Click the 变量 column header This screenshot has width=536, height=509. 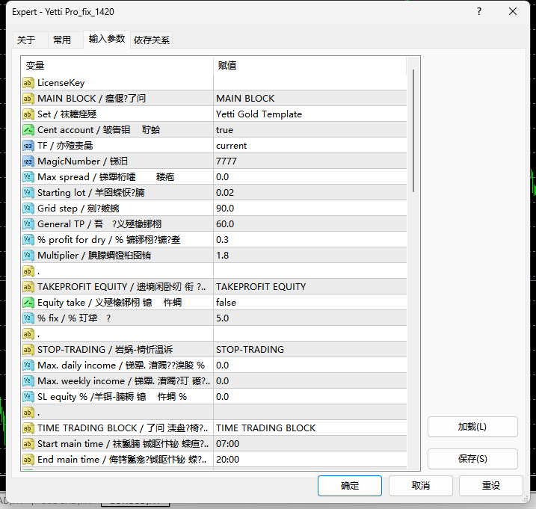(x=117, y=65)
